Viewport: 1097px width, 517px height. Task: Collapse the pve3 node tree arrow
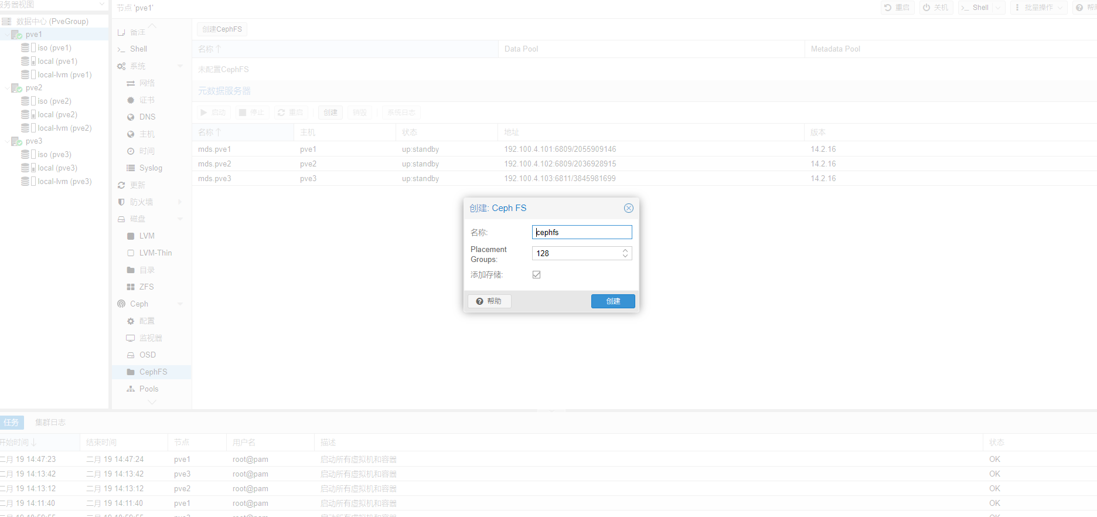(x=7, y=141)
